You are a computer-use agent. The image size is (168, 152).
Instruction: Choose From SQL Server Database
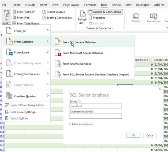pos(93,42)
